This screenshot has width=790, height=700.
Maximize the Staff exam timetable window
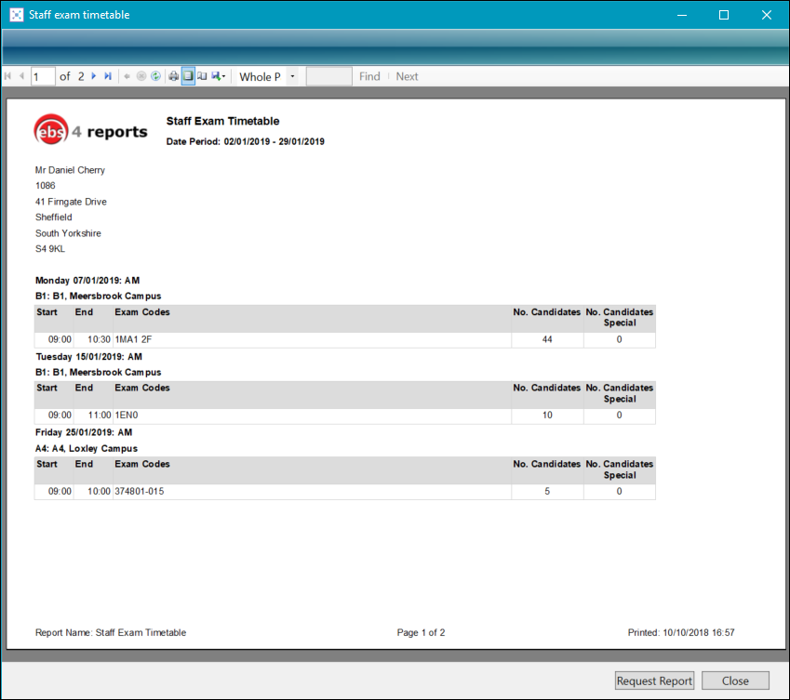(724, 15)
